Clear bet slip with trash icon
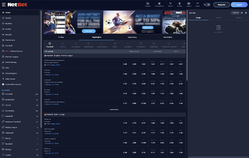 click(x=246, y=13)
